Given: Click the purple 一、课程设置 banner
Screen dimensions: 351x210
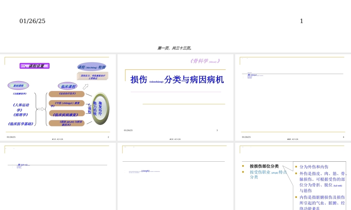Looking at the screenshot, I should click(35, 66).
